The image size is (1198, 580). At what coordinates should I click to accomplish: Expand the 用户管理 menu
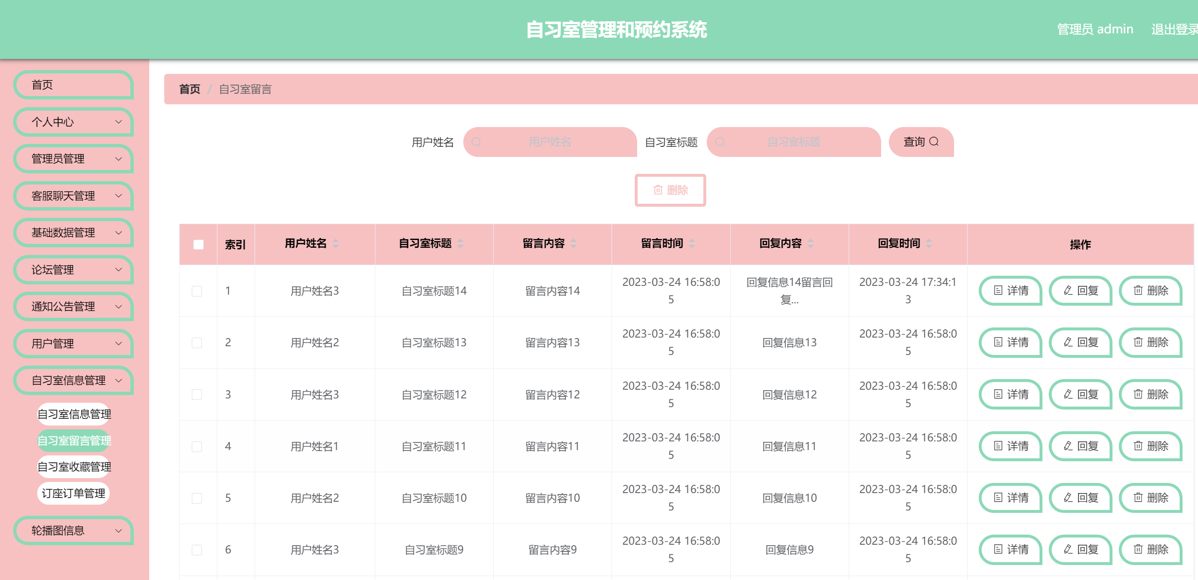(73, 343)
